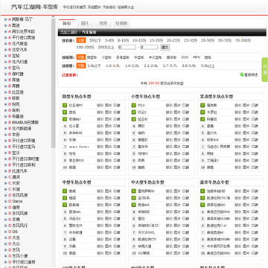Click the plus icon next to Dacia
This screenshot has width=268, height=268.
coord(6,201)
